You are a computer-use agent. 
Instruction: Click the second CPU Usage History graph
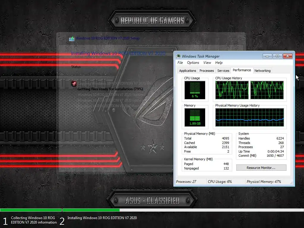(x=267, y=90)
